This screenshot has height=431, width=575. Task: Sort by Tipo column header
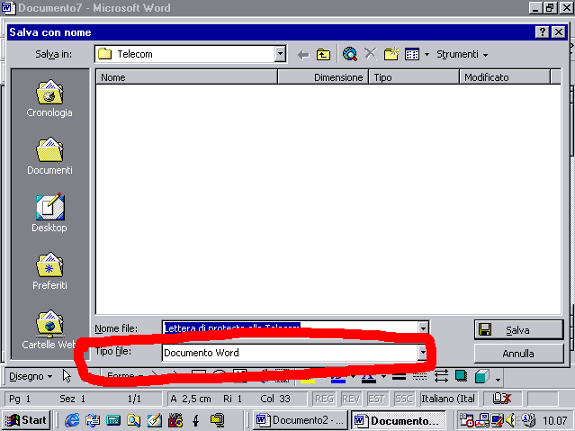[414, 77]
